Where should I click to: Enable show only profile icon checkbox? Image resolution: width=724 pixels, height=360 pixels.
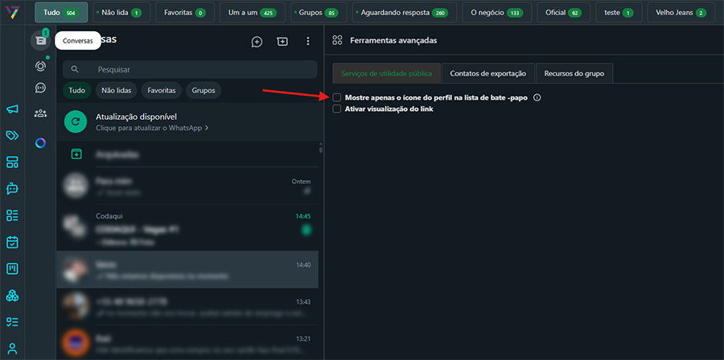337,98
